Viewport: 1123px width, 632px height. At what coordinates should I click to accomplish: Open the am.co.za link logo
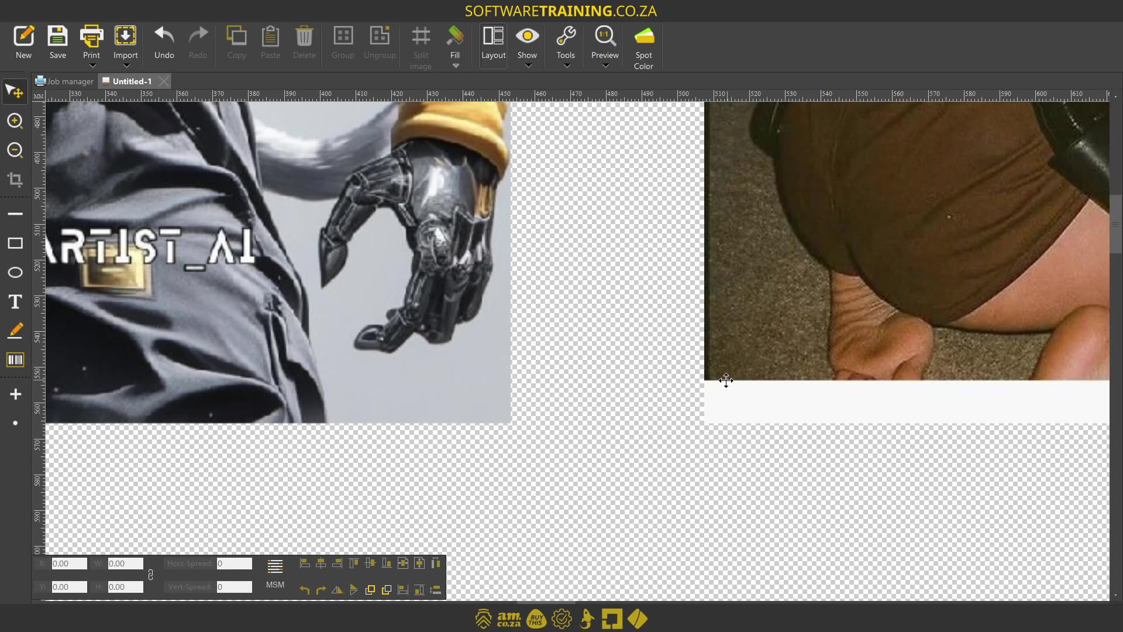(x=509, y=619)
